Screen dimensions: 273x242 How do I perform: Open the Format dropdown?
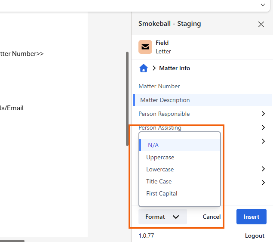(x=163, y=217)
